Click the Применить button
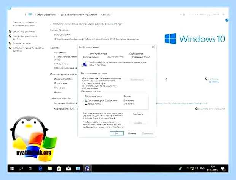This screenshot has height=180, width=236. click(148, 133)
